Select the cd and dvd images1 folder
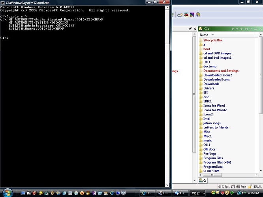The image size is (263, 197). [217, 58]
